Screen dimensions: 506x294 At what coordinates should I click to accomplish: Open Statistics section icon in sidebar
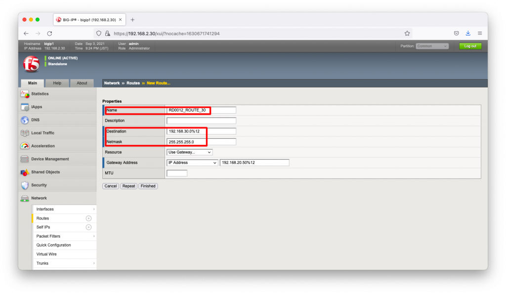coord(25,94)
